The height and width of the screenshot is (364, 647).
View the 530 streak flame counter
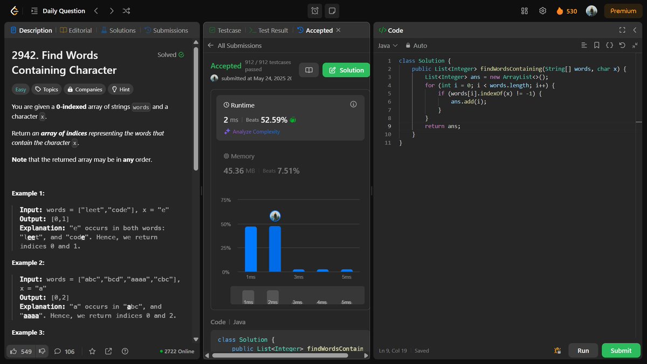tap(567, 11)
